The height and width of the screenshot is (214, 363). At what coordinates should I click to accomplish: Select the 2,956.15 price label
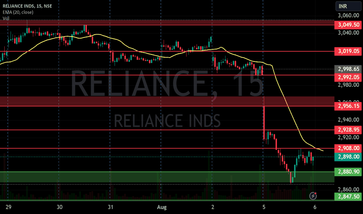348,106
